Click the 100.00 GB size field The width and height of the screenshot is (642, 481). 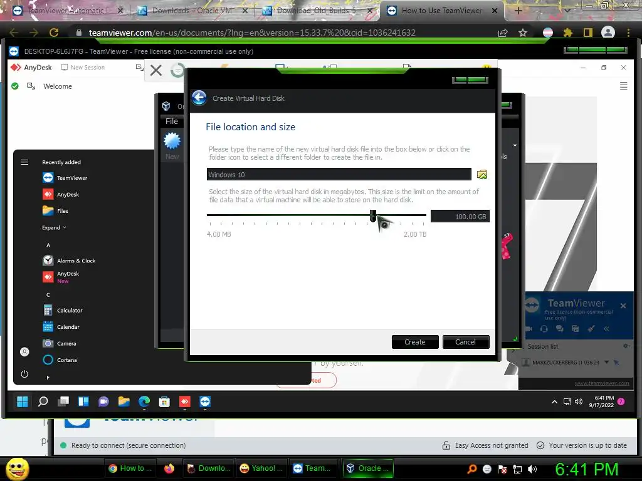(460, 216)
